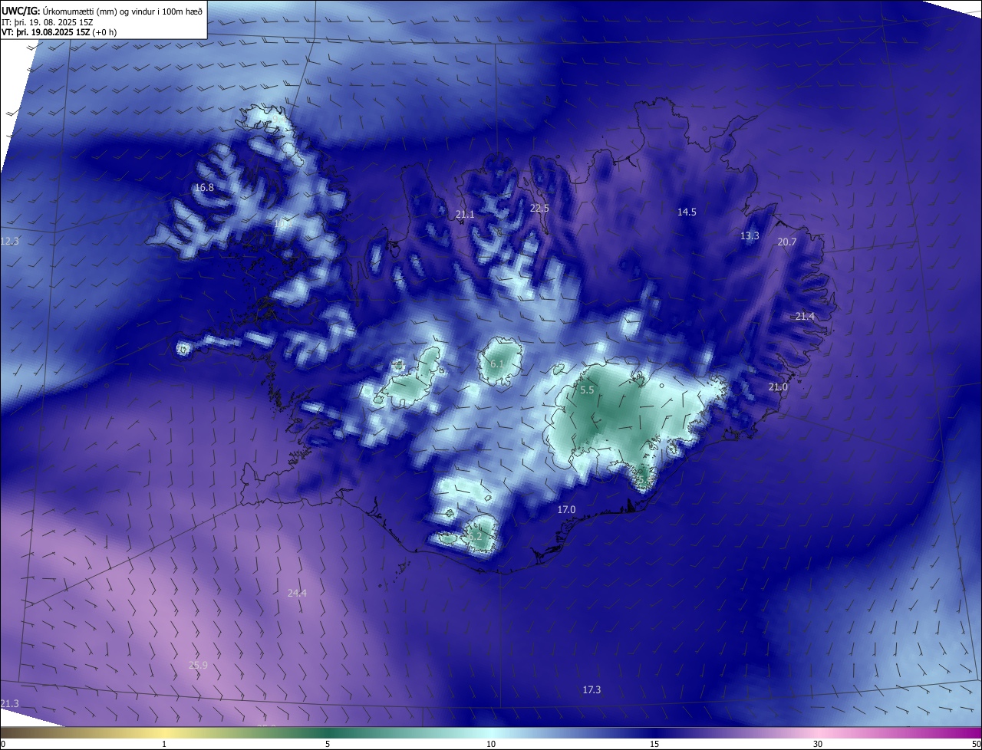Screen dimensions: 982x750
Task: Click the 21.4 value in the East Fjords
Action: pyautogui.click(x=805, y=317)
